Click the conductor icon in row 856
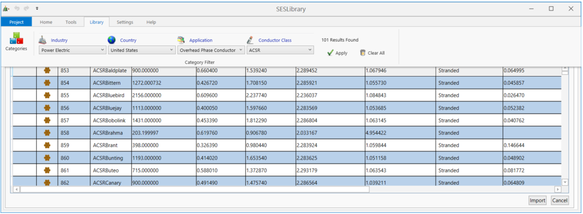The width and height of the screenshot is (583, 214). (47, 108)
